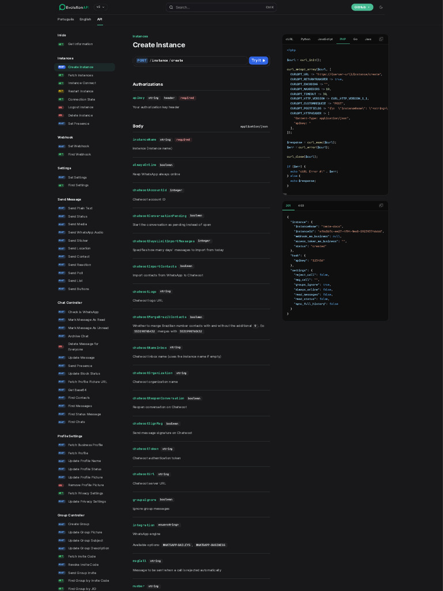Open the Send Plain Text endpoint
The image size is (443, 591).
[80, 208]
